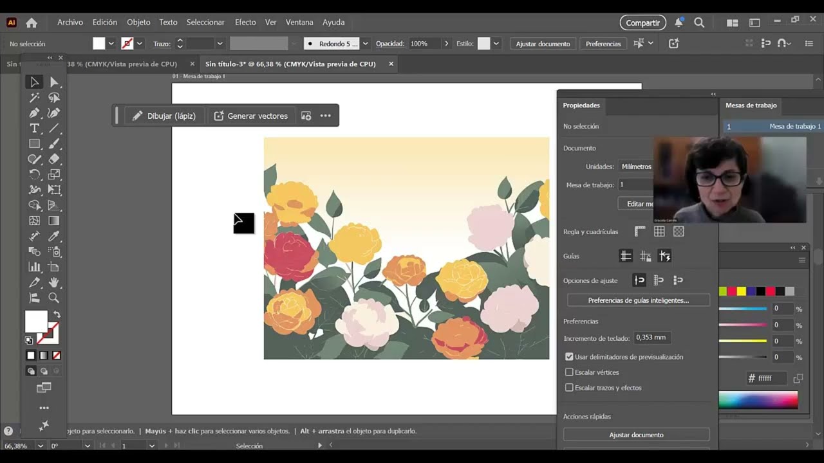Click the yellow swatch in Color panel

click(742, 291)
